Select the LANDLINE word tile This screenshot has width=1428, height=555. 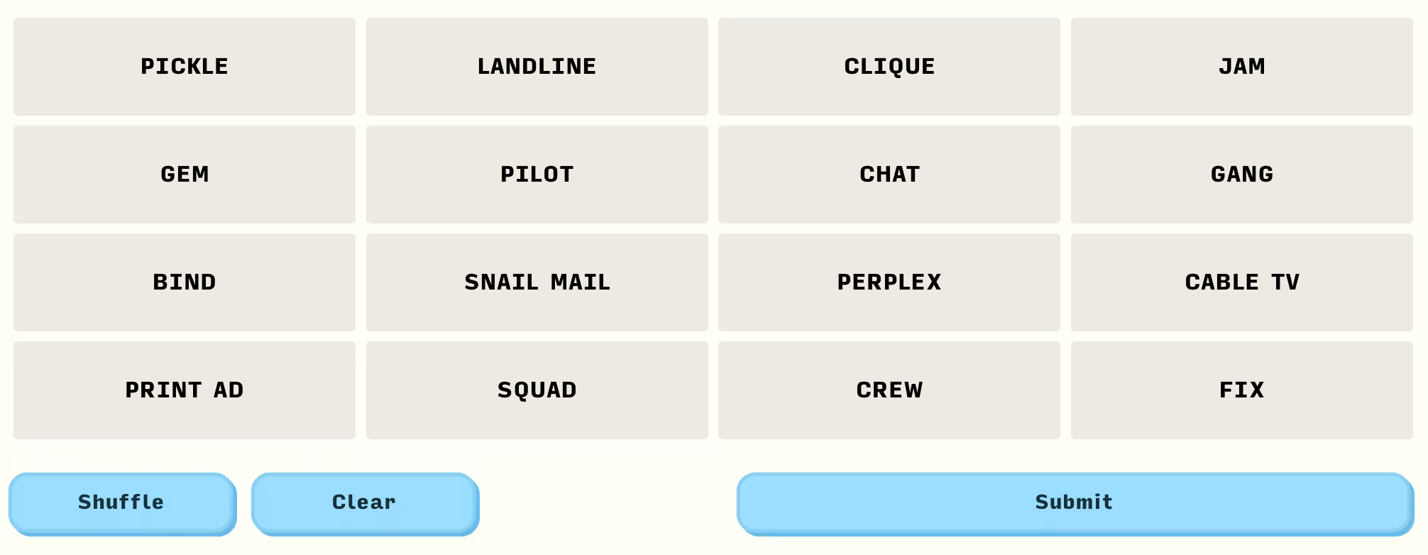pyautogui.click(x=537, y=67)
